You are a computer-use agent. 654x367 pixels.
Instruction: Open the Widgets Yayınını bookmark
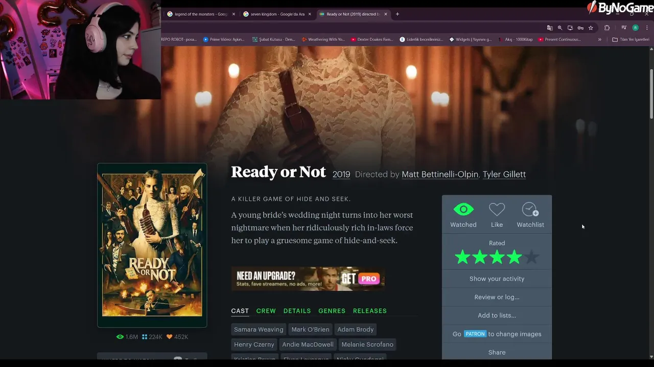pyautogui.click(x=471, y=40)
